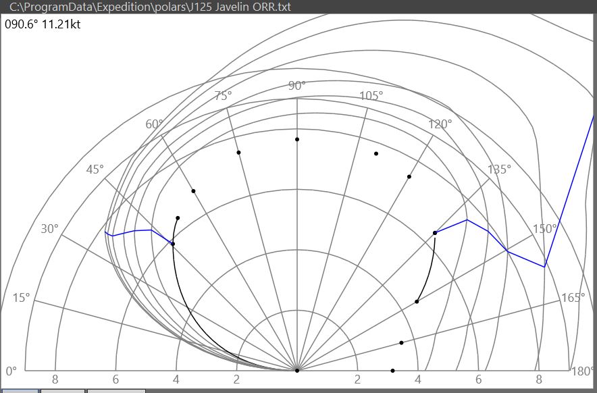This screenshot has width=597, height=393.
Task: Click the 15° angle label
Action: (x=21, y=298)
